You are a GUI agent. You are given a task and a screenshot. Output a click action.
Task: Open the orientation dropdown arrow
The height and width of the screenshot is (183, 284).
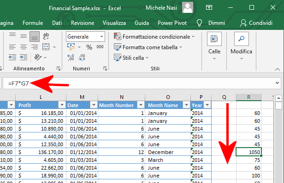[x=45, y=57]
